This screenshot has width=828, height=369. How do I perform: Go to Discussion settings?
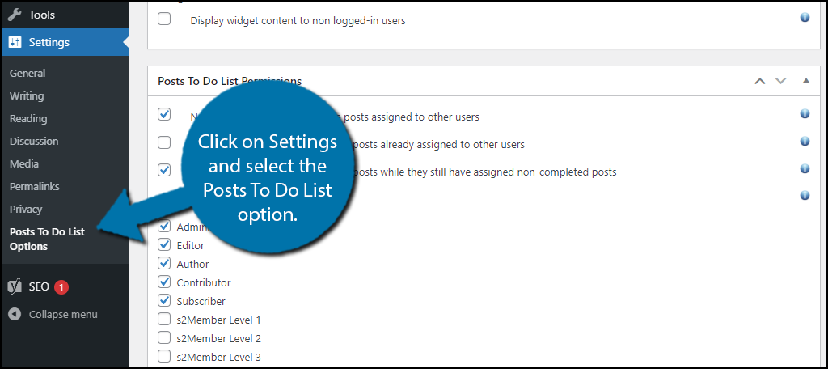click(34, 141)
